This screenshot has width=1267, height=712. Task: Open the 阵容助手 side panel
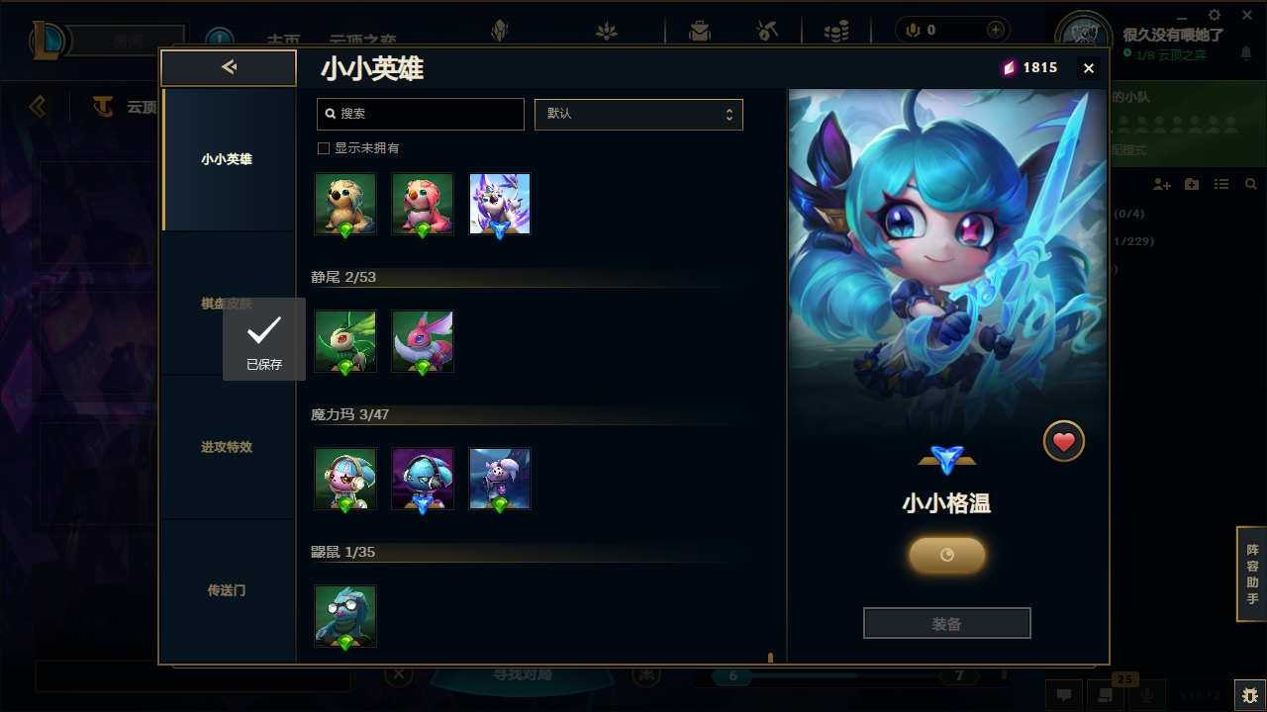point(1252,574)
